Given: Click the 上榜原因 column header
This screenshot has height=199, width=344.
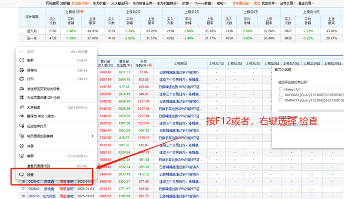Looking at the screenshot, I should click(x=180, y=63).
